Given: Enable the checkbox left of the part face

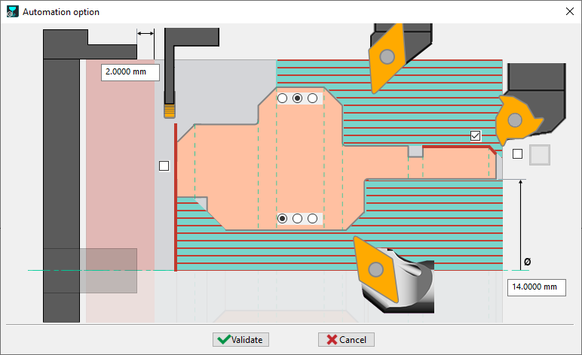Looking at the screenshot, I should [x=164, y=165].
